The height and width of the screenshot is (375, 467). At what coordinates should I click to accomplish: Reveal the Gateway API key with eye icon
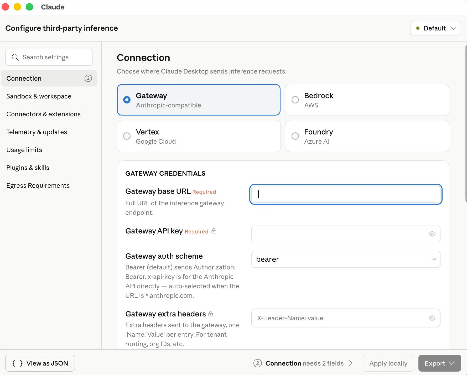[x=432, y=234]
